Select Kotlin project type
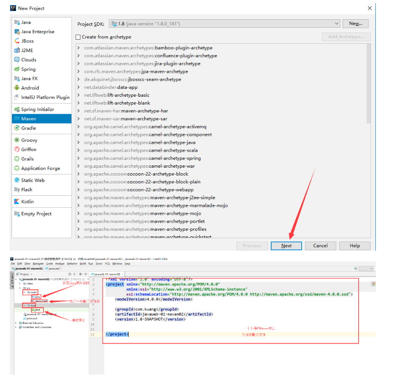 [41, 201]
